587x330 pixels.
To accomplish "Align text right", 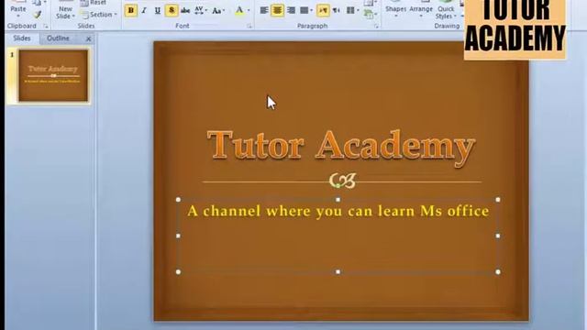I will 291,10.
